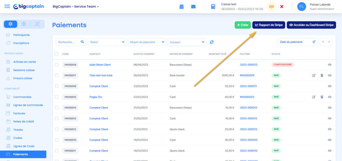Open contact link Club mini-foot iclub
Image resolution: width=342 pixels, height=161 pixels.
(101, 75)
